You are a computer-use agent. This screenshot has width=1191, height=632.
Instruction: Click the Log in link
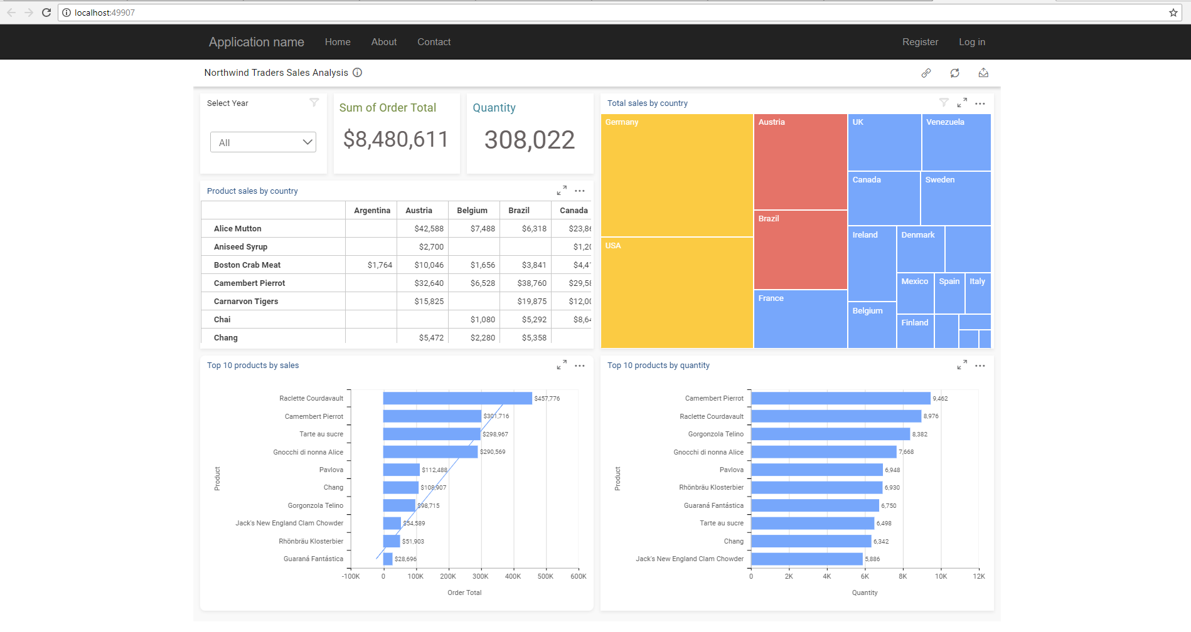pos(971,42)
